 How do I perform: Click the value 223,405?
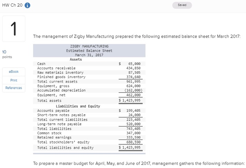[133, 120]
